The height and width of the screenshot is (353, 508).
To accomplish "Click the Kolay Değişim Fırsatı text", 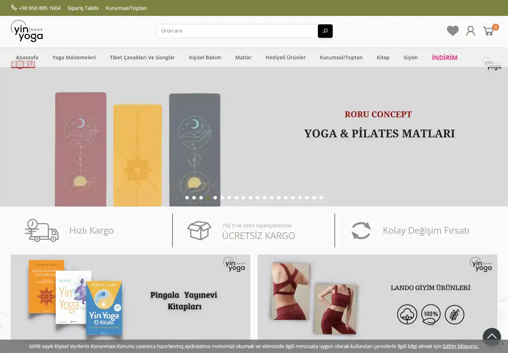I will tap(426, 231).
